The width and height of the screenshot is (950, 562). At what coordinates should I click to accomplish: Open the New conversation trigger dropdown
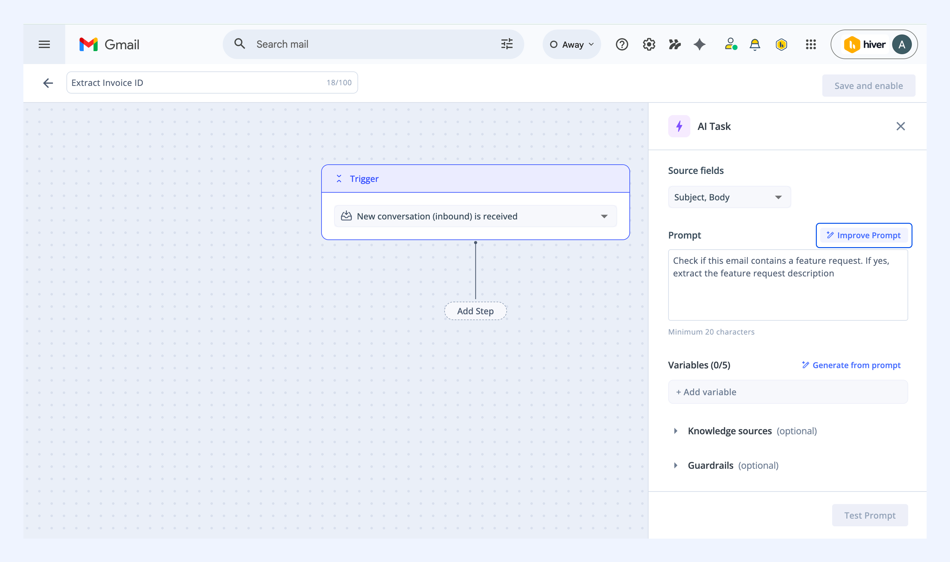[x=475, y=216]
